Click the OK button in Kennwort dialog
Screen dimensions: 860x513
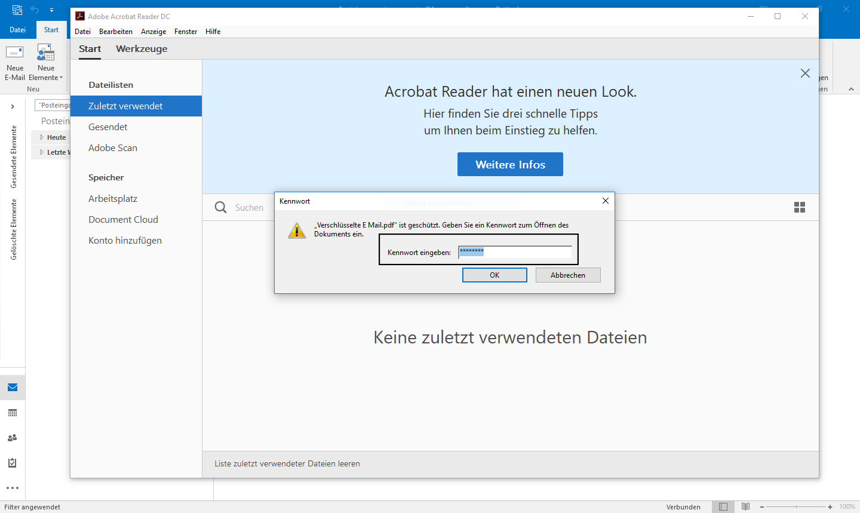point(494,275)
